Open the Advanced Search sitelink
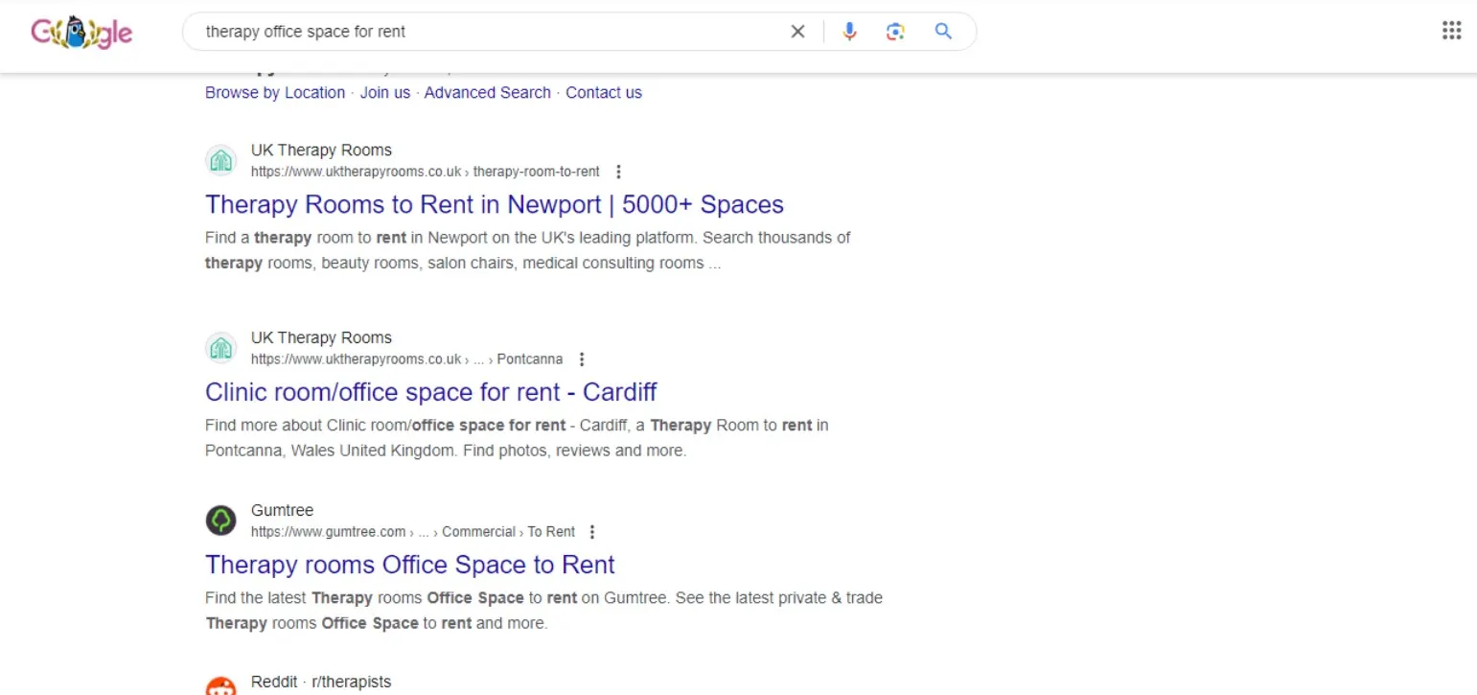The image size is (1477, 695). pyautogui.click(x=487, y=93)
